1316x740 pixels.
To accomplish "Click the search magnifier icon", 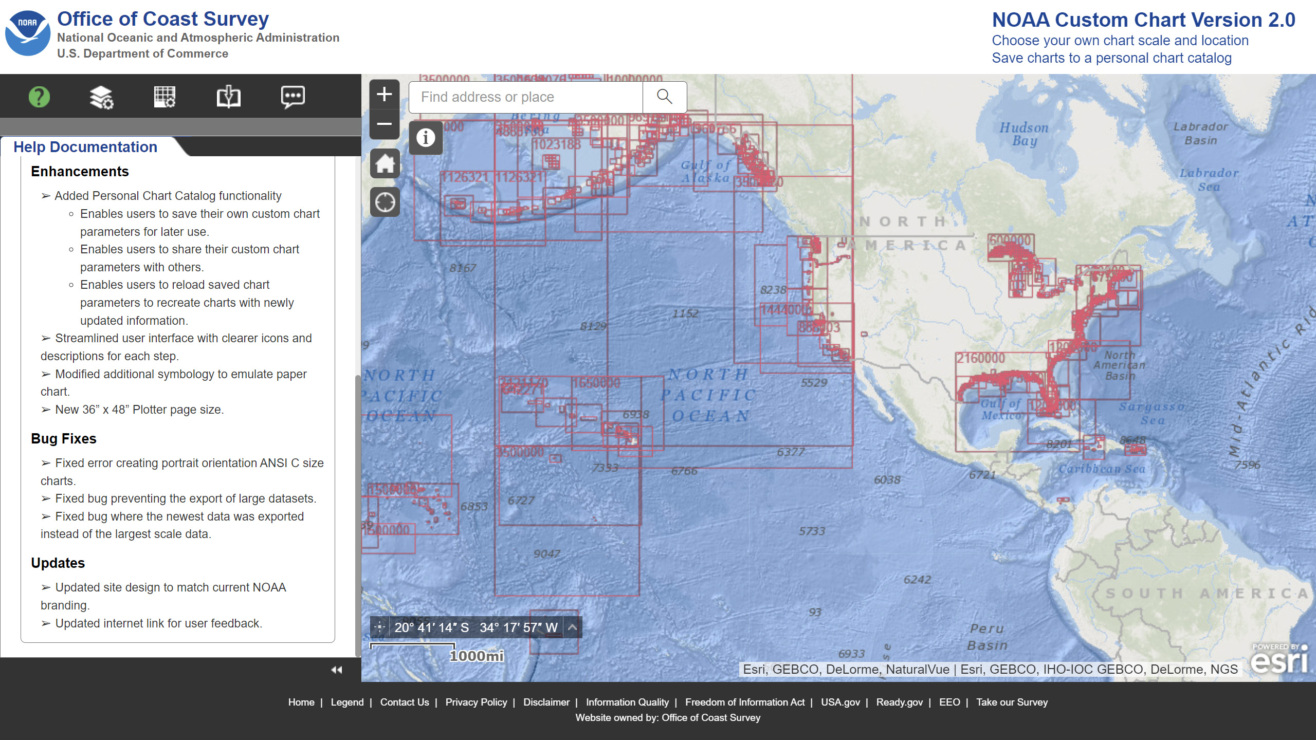I will pyautogui.click(x=665, y=97).
